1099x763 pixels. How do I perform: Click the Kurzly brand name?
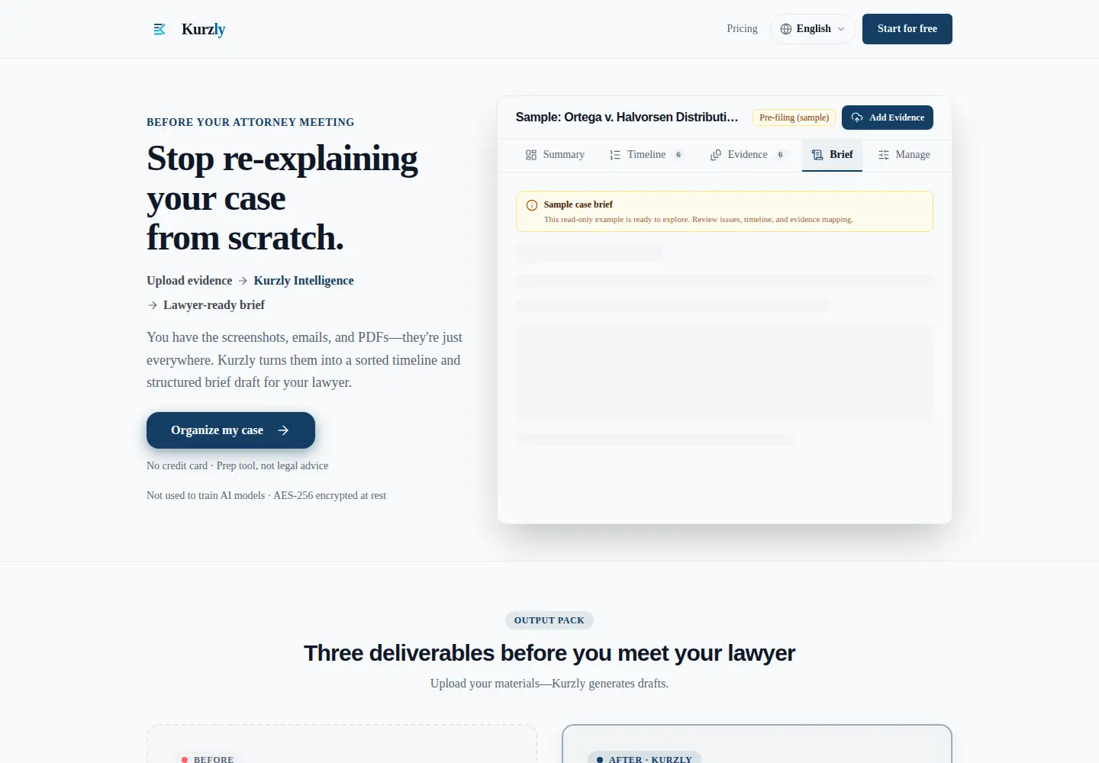tap(203, 29)
